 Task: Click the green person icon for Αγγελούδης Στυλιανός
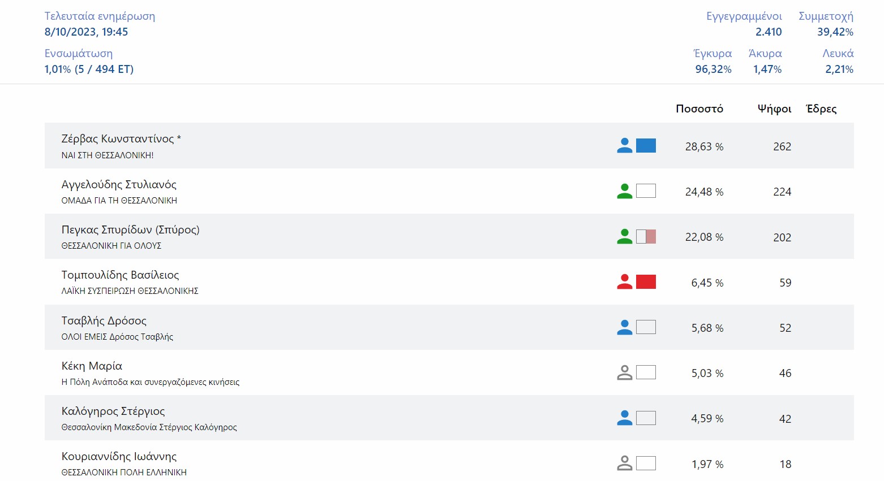pyautogui.click(x=624, y=191)
